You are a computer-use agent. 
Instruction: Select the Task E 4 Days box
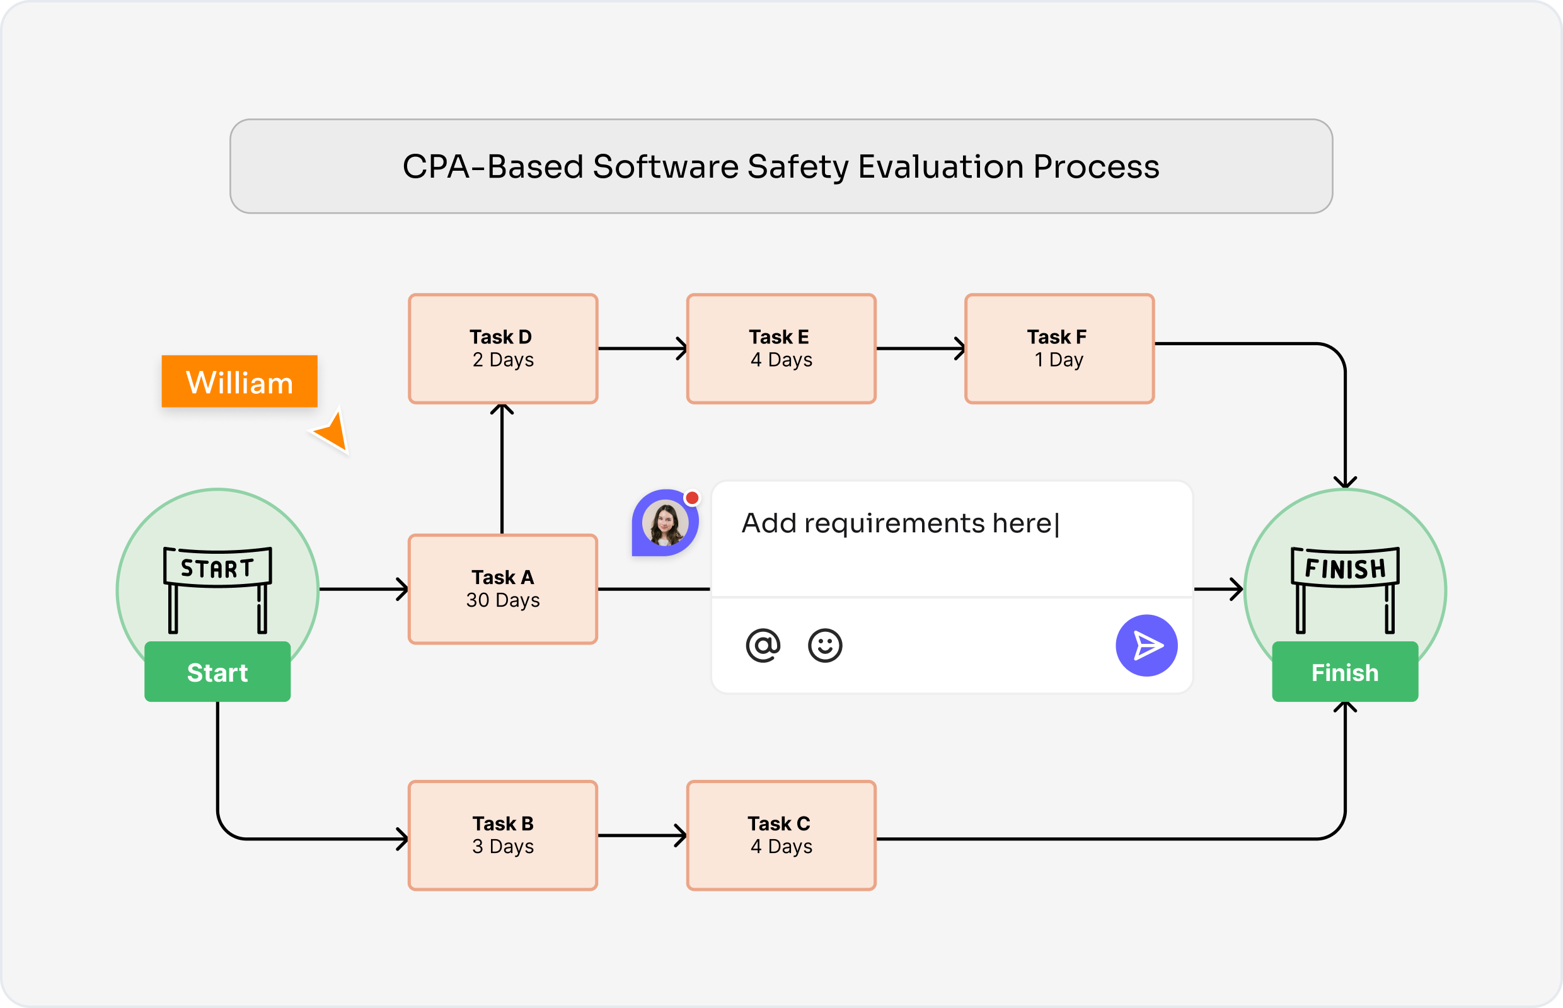click(x=781, y=349)
